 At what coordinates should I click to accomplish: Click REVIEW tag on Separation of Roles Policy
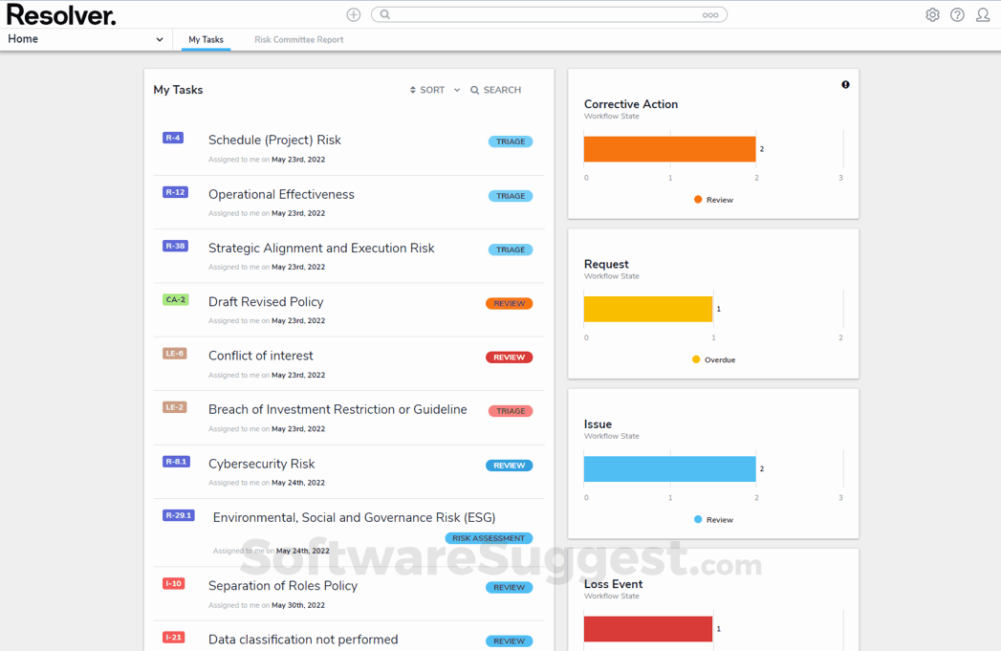coord(509,587)
